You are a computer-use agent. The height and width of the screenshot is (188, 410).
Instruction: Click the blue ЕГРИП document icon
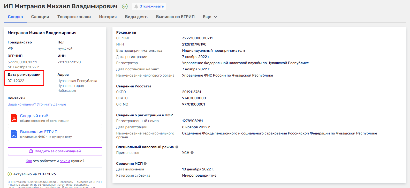14,134
